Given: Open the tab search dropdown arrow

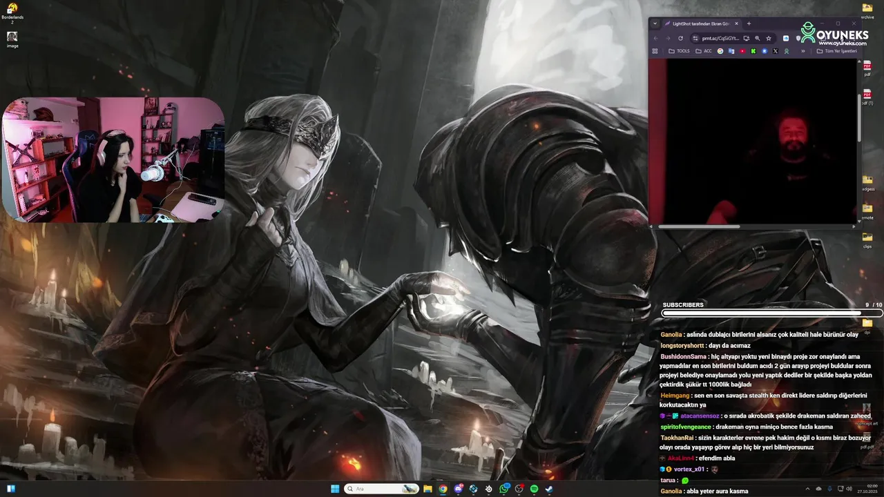Looking at the screenshot, I should point(655,23).
